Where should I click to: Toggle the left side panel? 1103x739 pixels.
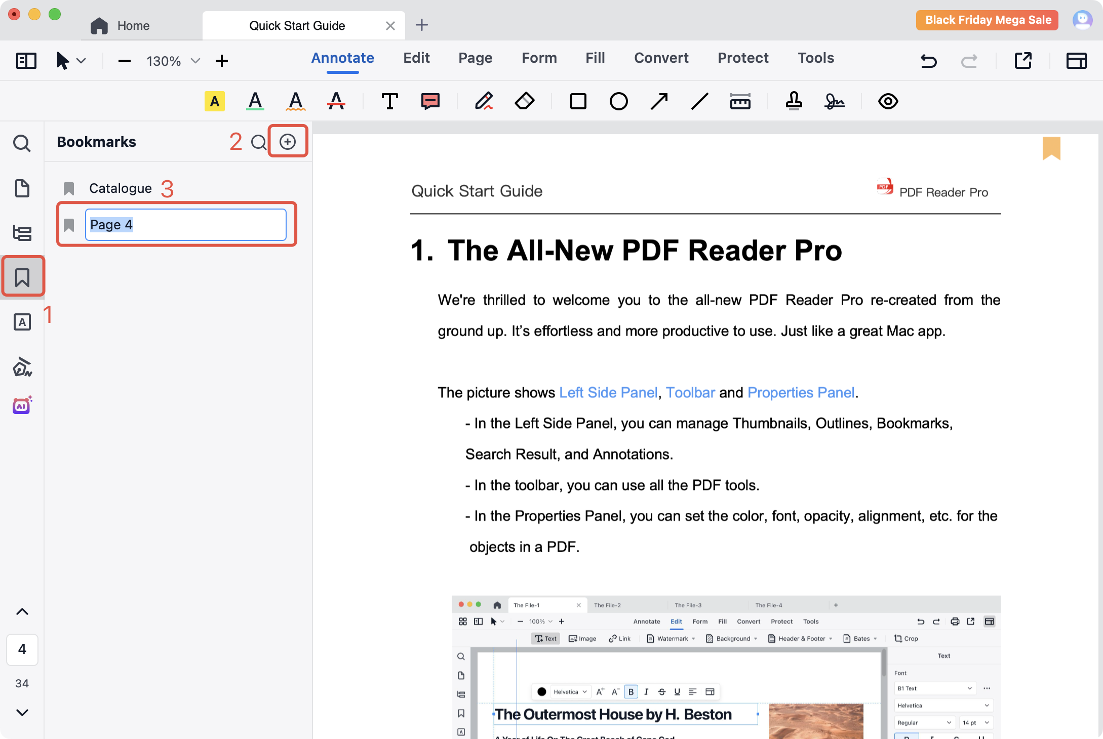[x=26, y=61]
